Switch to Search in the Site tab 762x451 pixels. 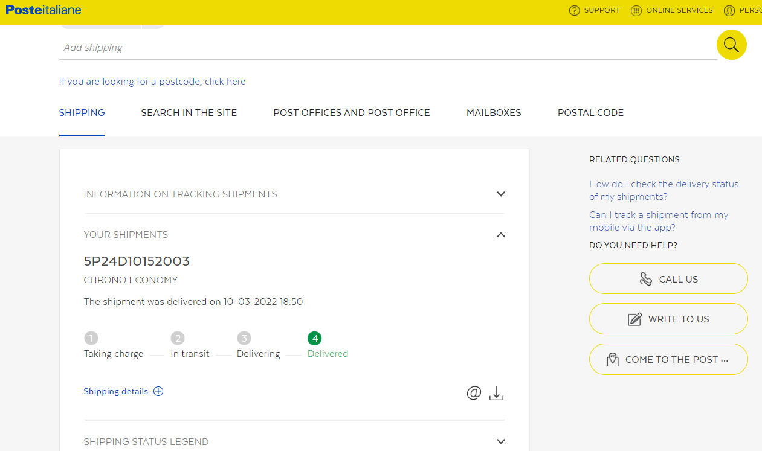point(189,113)
